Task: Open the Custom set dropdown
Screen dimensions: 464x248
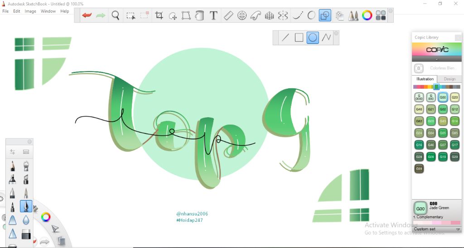Action: click(x=437, y=229)
